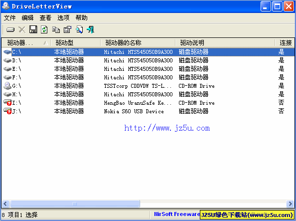Sort by the 连接 column header
Screen dimensions: 296x221
coord(285,43)
